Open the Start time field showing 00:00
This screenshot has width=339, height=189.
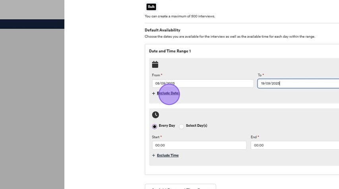pyautogui.click(x=199, y=145)
